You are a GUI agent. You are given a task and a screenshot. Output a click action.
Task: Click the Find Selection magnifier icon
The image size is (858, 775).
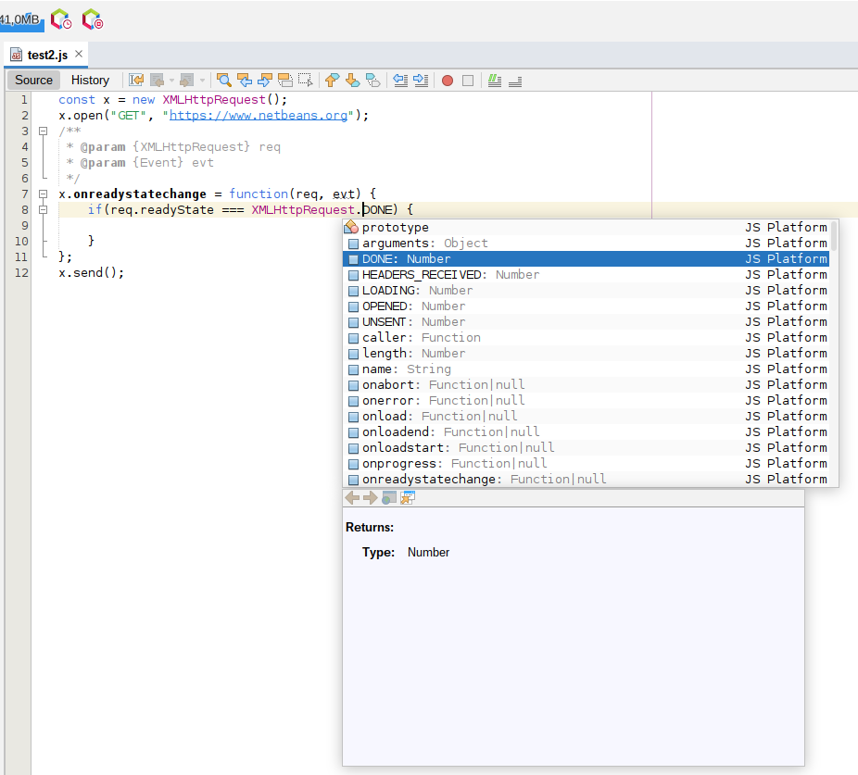coord(223,81)
